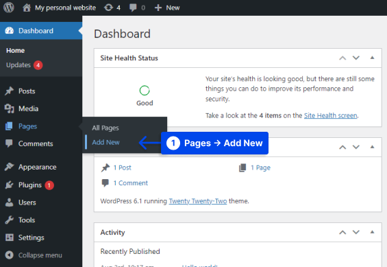Open the Posts pushpin menu icon
387x267 pixels.
pyautogui.click(x=10, y=91)
